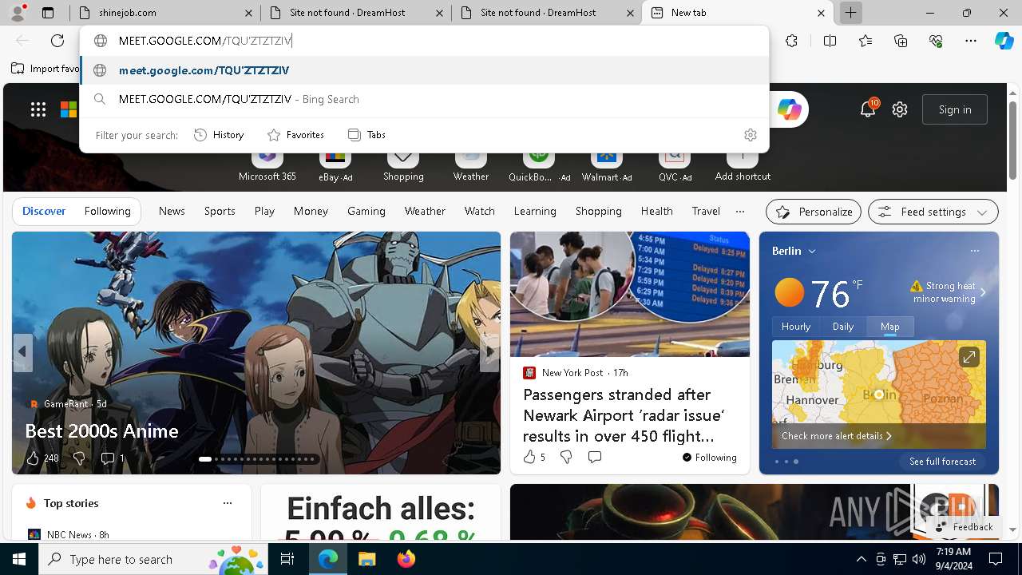This screenshot has width=1022, height=575.
Task: Click the Personalize button
Action: [x=814, y=212]
